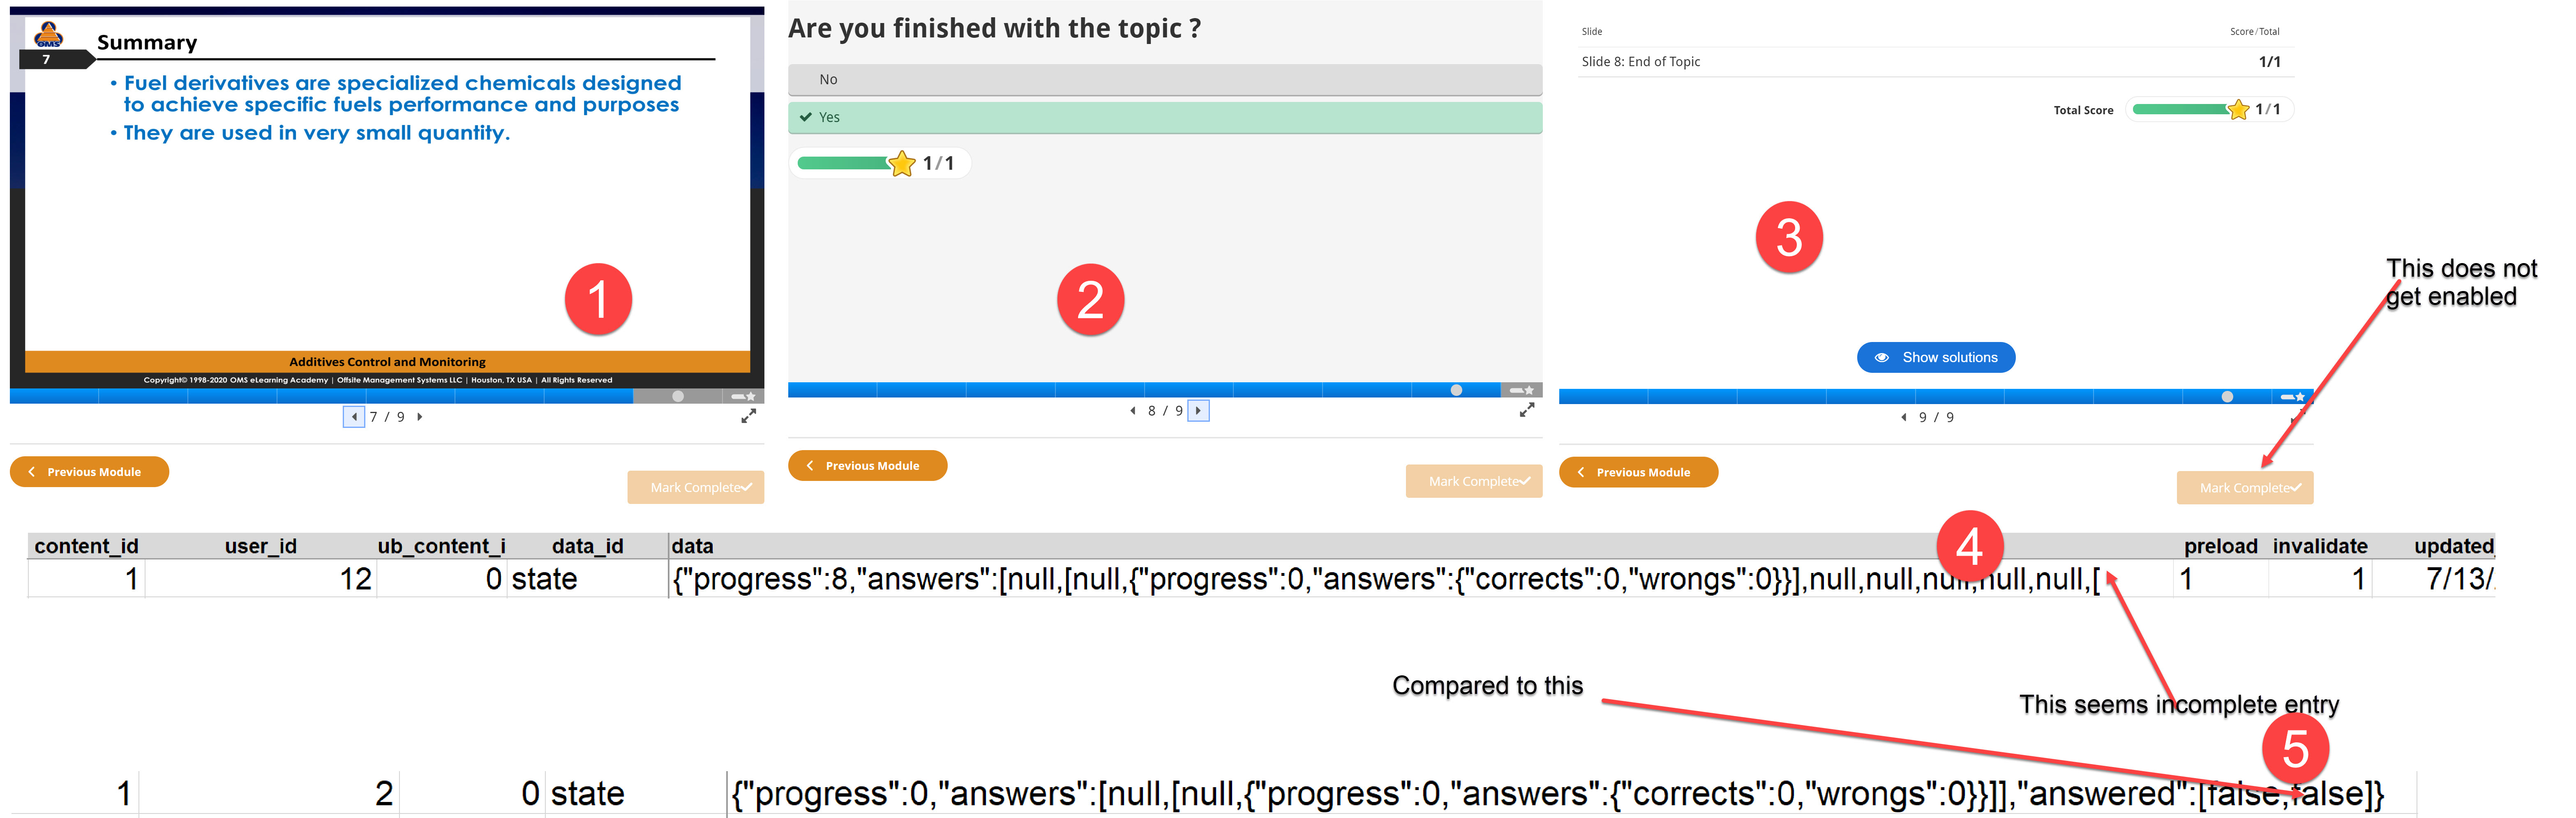Enter fullscreen on the Summary slide panel
2576x818 pixels.
tap(748, 416)
